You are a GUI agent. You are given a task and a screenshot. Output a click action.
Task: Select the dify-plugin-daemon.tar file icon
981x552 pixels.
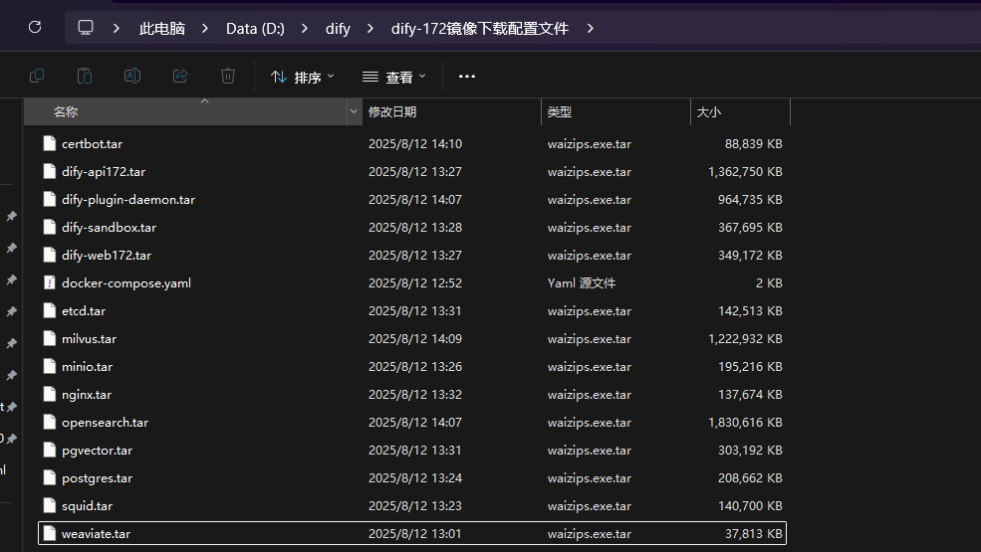50,200
